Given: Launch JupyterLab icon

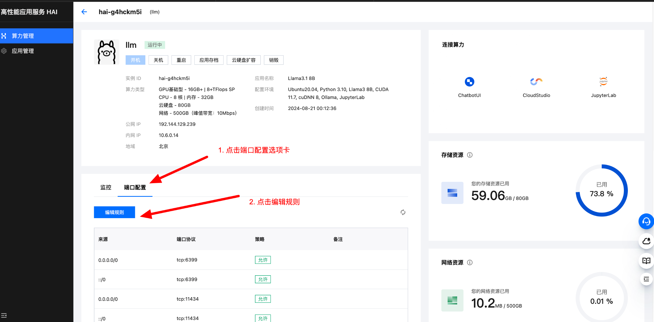Looking at the screenshot, I should pyautogui.click(x=603, y=82).
